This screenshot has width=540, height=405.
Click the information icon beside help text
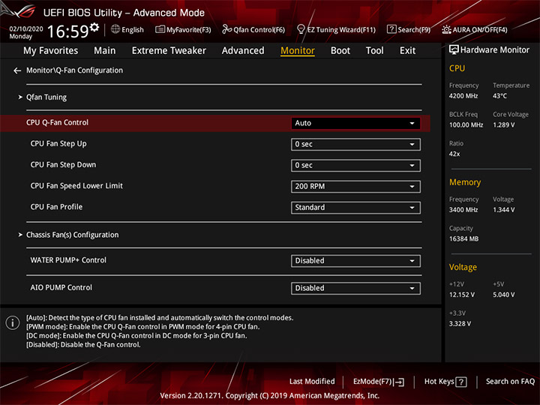pyautogui.click(x=13, y=322)
